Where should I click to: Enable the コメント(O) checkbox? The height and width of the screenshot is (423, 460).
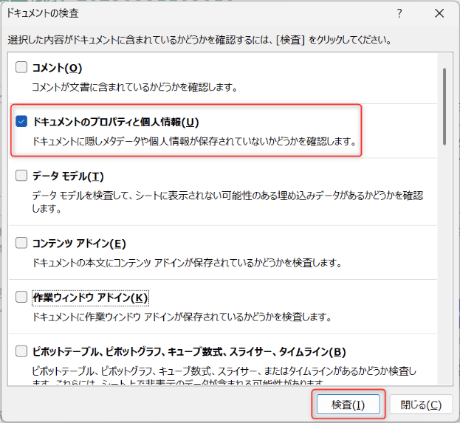click(x=21, y=68)
